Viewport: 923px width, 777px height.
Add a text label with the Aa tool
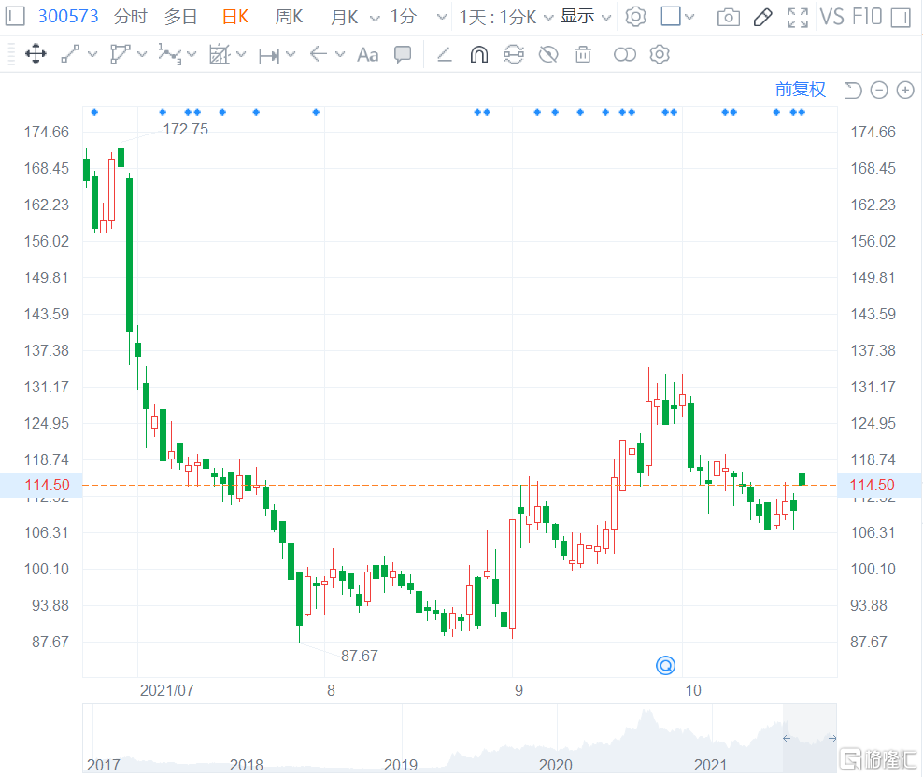[x=368, y=55]
